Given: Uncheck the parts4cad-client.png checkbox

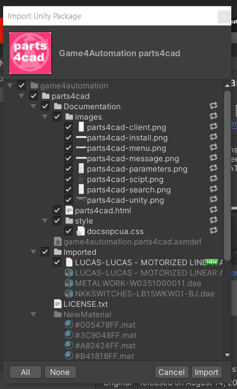Looking at the screenshot, I should tap(68, 127).
